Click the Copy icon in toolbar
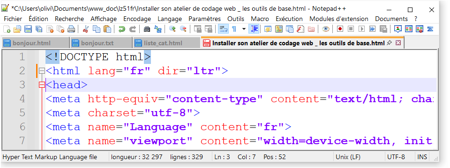 97,29
